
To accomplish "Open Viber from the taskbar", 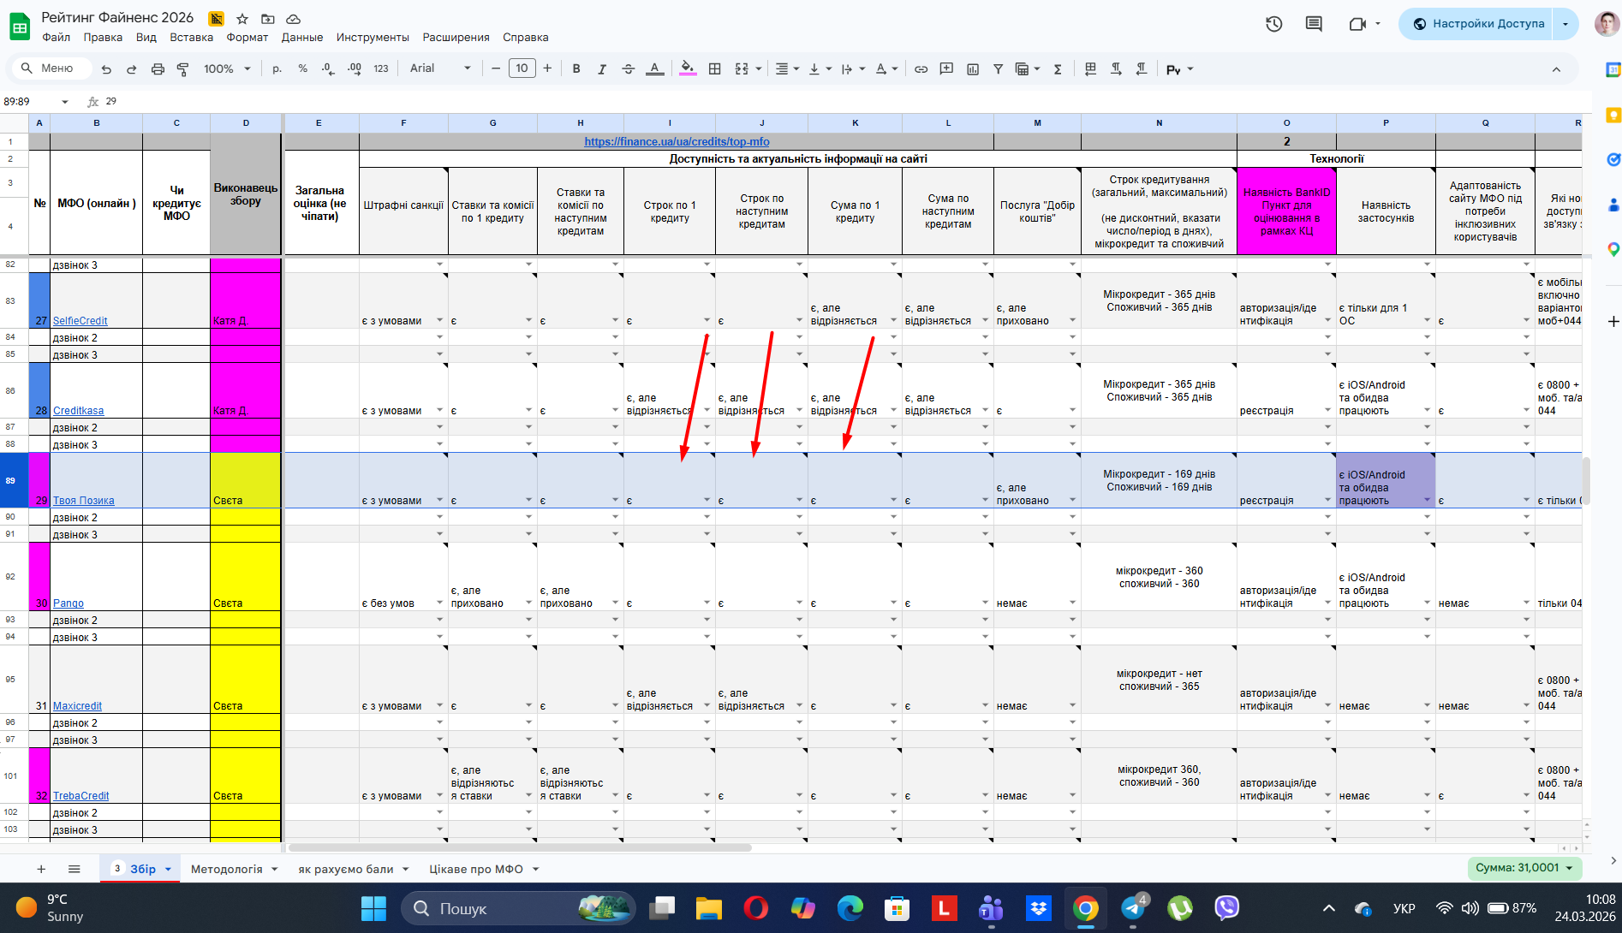I will coord(1227,908).
